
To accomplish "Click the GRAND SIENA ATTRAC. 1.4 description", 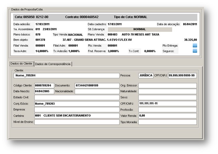I will tap(97, 40).
